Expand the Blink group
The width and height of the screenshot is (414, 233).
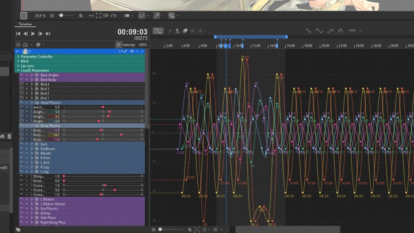19,61
